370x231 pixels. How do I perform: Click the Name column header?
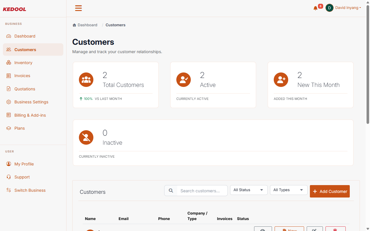pyautogui.click(x=90, y=219)
